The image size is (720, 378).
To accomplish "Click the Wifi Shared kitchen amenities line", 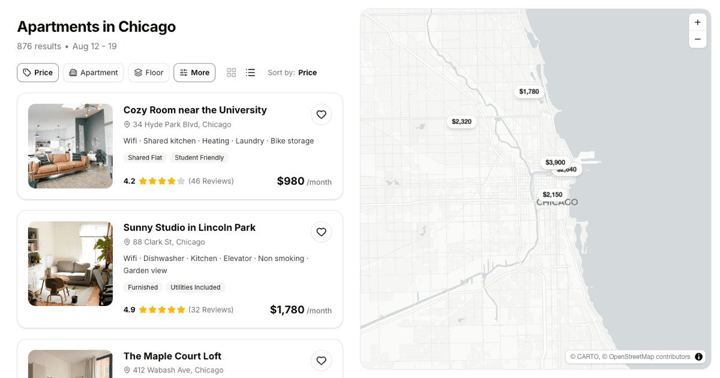I will click(218, 141).
